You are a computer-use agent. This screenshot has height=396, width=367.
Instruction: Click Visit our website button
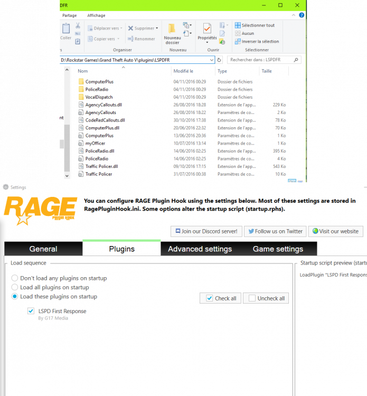pos(336,231)
